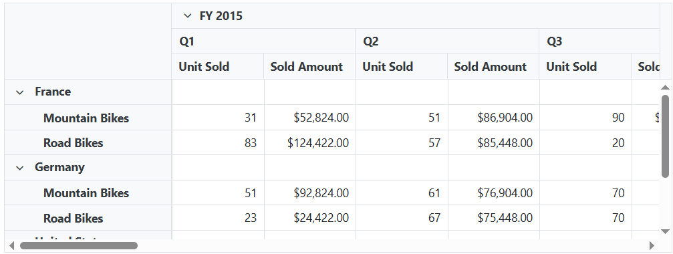Click the vertical scrollbar thumb

coord(665,136)
